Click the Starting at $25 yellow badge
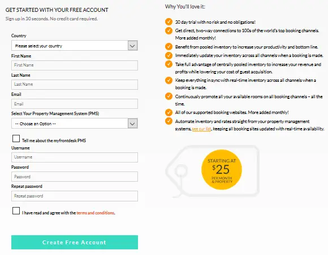Image resolution: width=328 pixels, height=255 pixels. point(222,170)
